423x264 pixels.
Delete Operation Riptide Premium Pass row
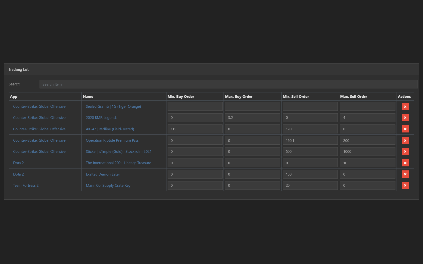pos(405,140)
